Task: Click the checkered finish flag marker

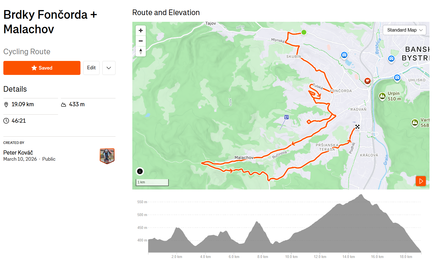Action: (x=357, y=127)
